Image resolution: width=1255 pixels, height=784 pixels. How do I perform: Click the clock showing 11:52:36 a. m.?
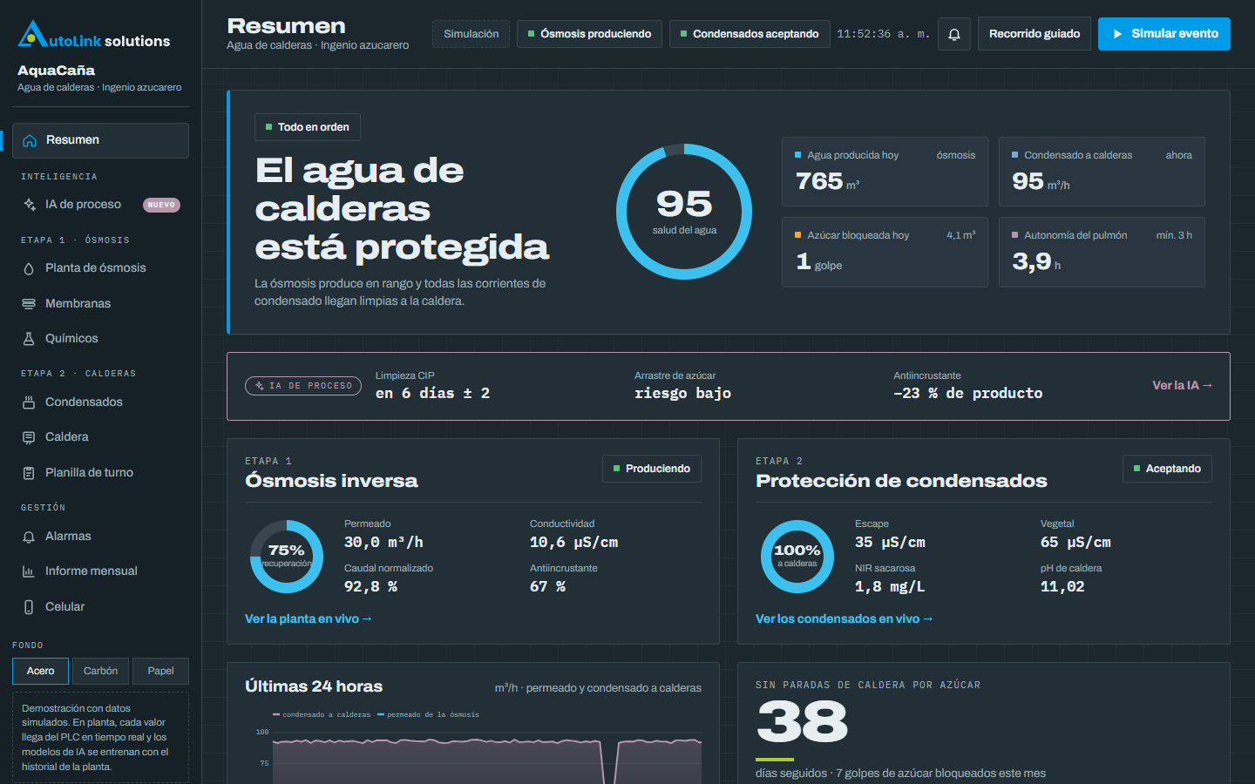(x=883, y=34)
